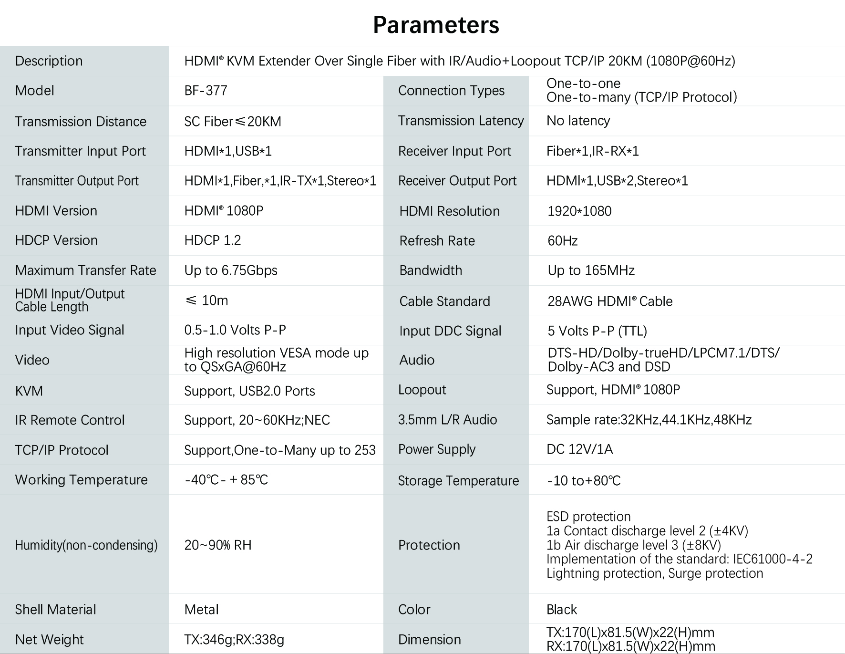Select the Receiver Output Port value HDMI*1,USB*2,Stereo*1
Image resolution: width=845 pixels, height=654 pixels.
click(617, 181)
